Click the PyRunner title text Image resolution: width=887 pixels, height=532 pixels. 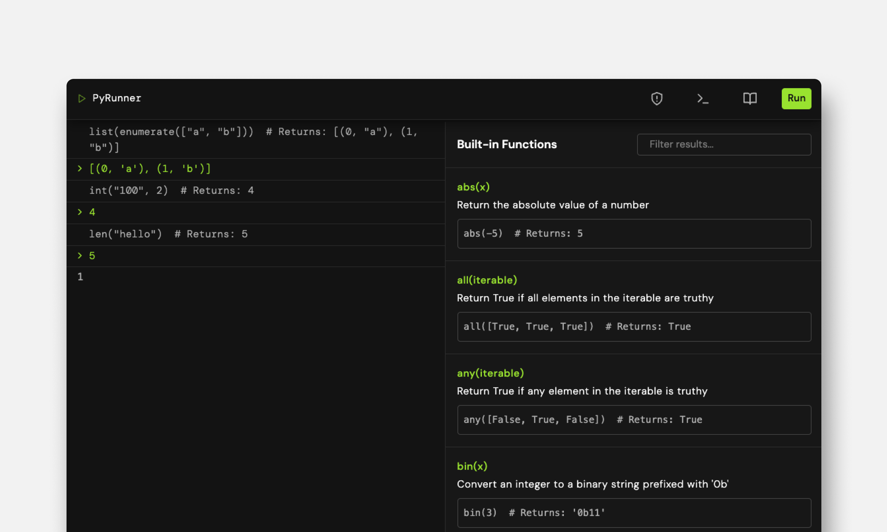click(x=117, y=98)
